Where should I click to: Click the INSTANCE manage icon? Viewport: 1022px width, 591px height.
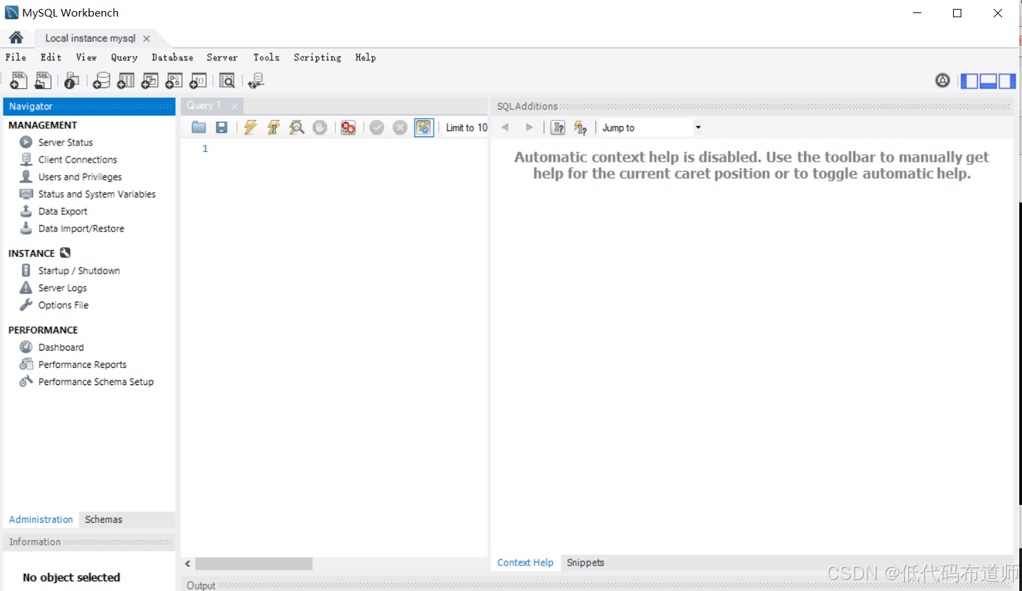coord(66,253)
